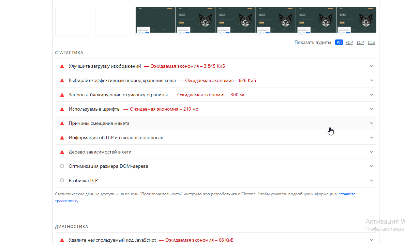Image resolution: width=405 pixels, height=244 pixels.
Task: Expand 'Выбирайте эффективный период хранения кеша' chevron
Action: point(372,80)
